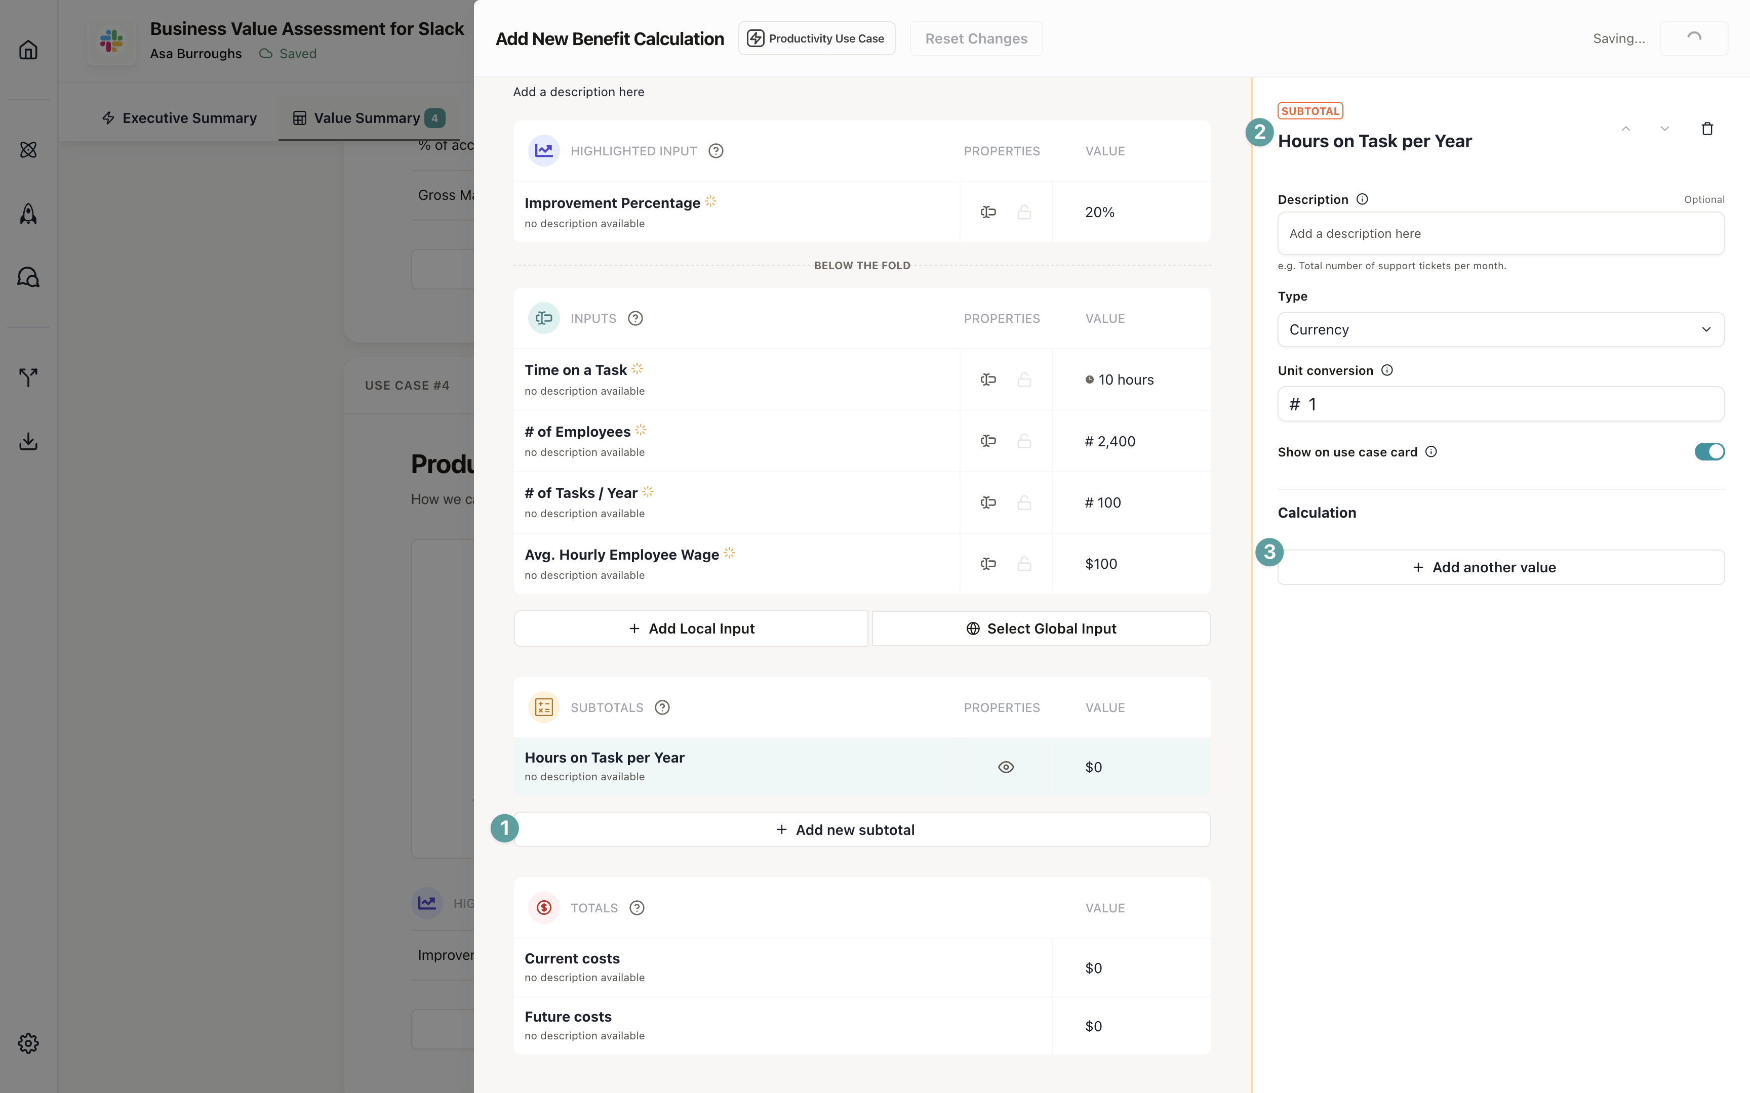This screenshot has width=1750, height=1093.
Task: Open settings gear in left sidebar
Action: [28, 1042]
